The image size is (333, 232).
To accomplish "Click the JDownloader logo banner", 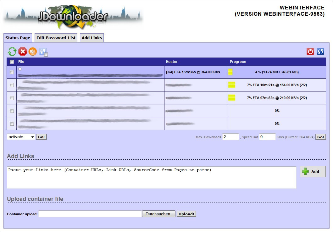I will [73, 17].
